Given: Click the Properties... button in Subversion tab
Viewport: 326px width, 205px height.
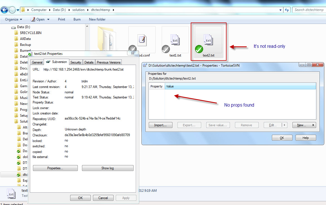Looking at the screenshot, I should pos(55,168).
